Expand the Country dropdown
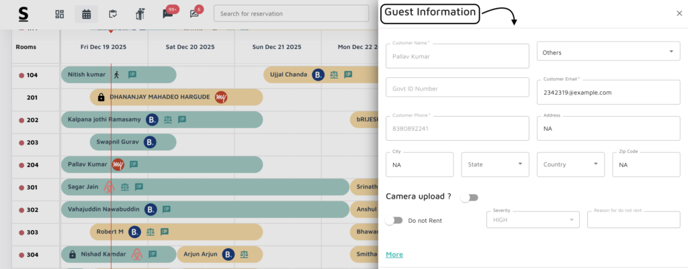688x269 pixels. click(x=570, y=164)
